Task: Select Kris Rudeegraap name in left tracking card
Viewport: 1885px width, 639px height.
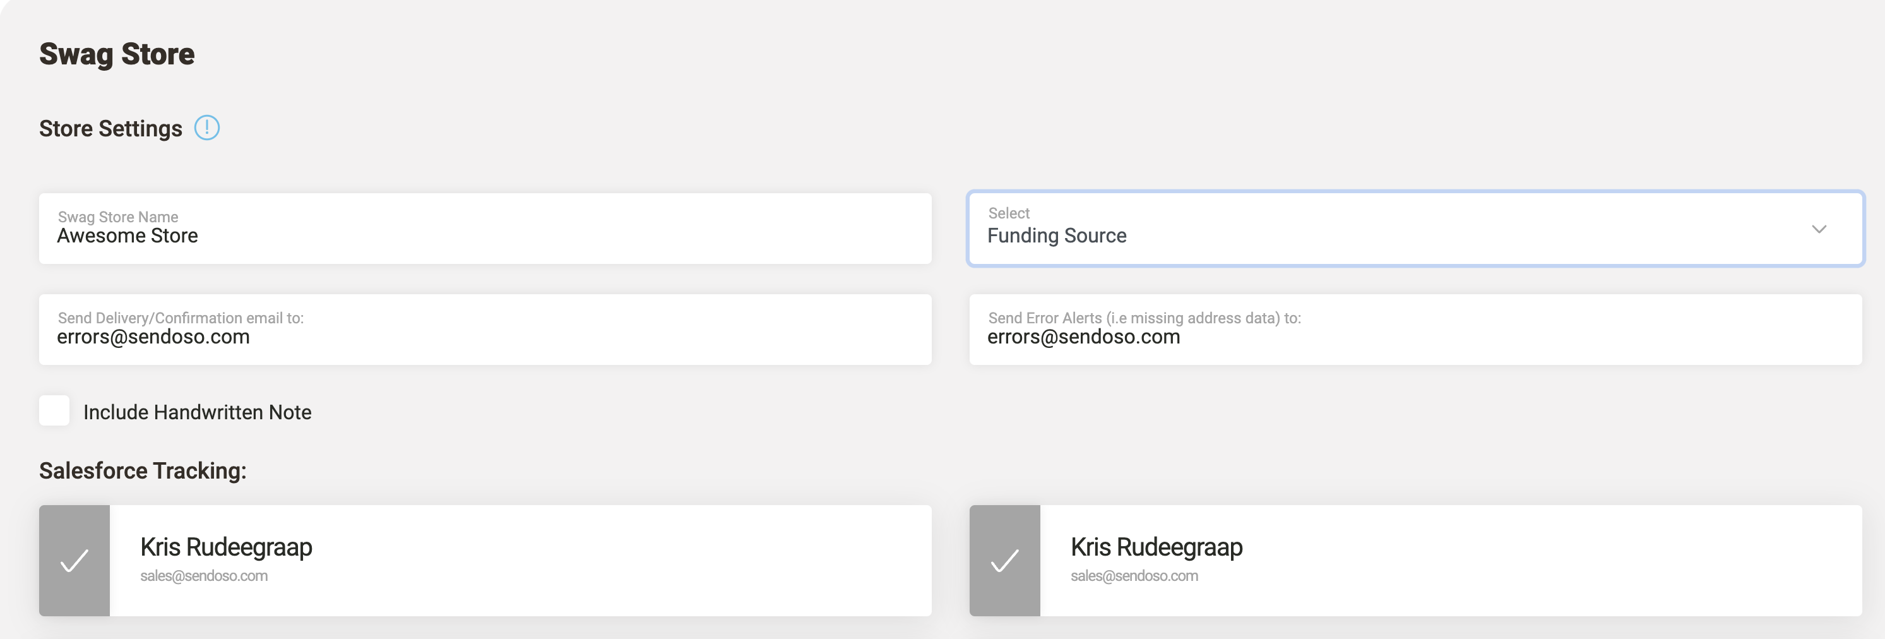Action: tap(226, 547)
